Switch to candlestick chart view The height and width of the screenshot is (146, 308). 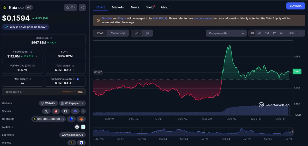[x=147, y=33]
